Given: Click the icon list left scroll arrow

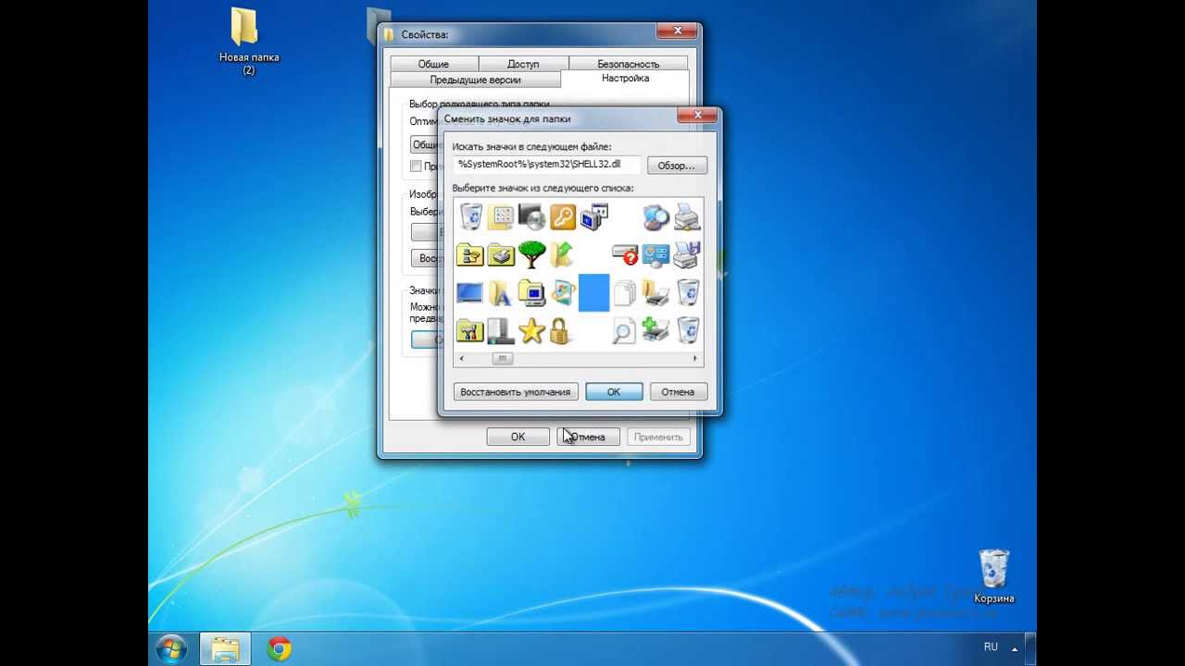Looking at the screenshot, I should 461,359.
